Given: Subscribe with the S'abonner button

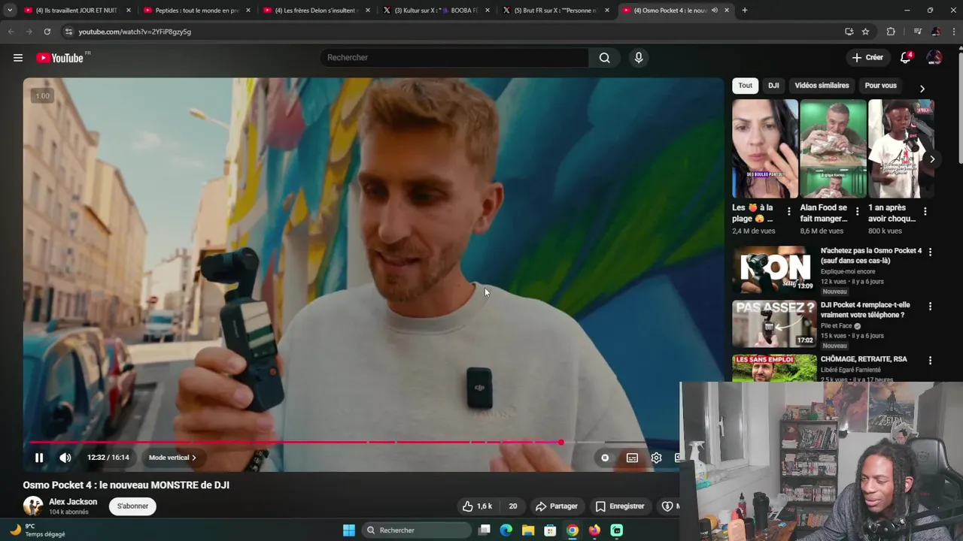Looking at the screenshot, I should (132, 506).
